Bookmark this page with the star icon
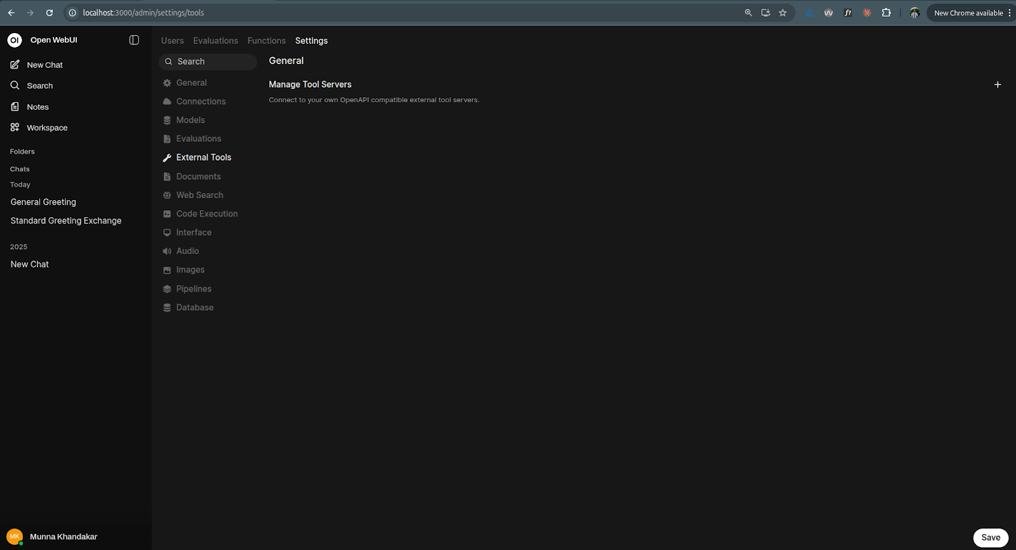This screenshot has width=1016, height=550. coord(783,13)
